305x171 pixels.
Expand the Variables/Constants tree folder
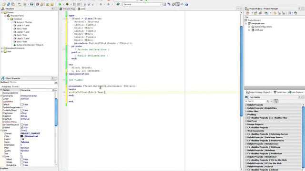[2, 48]
